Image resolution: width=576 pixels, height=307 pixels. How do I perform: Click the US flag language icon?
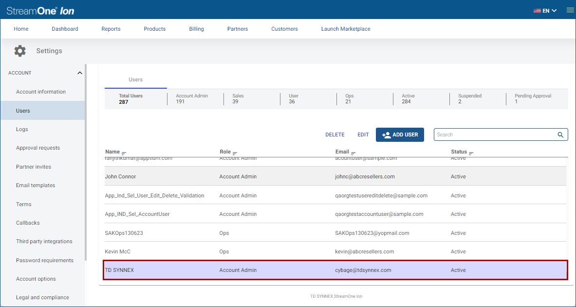537,11
